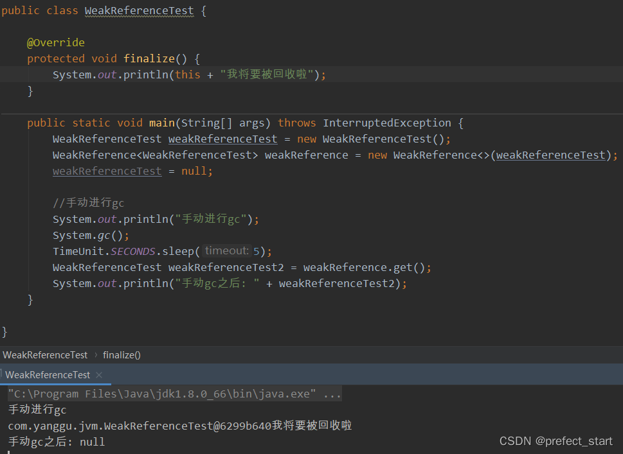Image resolution: width=623 pixels, height=454 pixels.
Task: Close the WeakReferenceTest run tab
Action: [99, 375]
